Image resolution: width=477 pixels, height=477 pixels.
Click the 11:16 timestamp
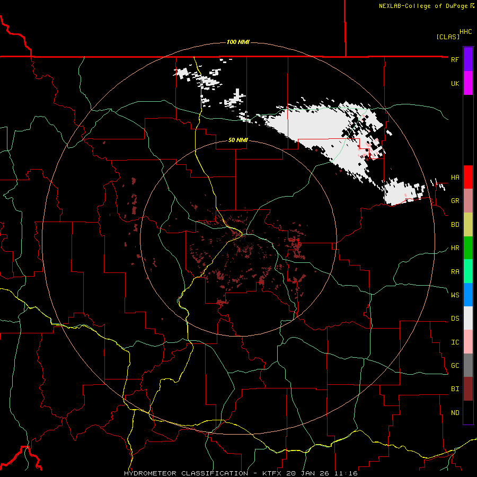[344, 473]
